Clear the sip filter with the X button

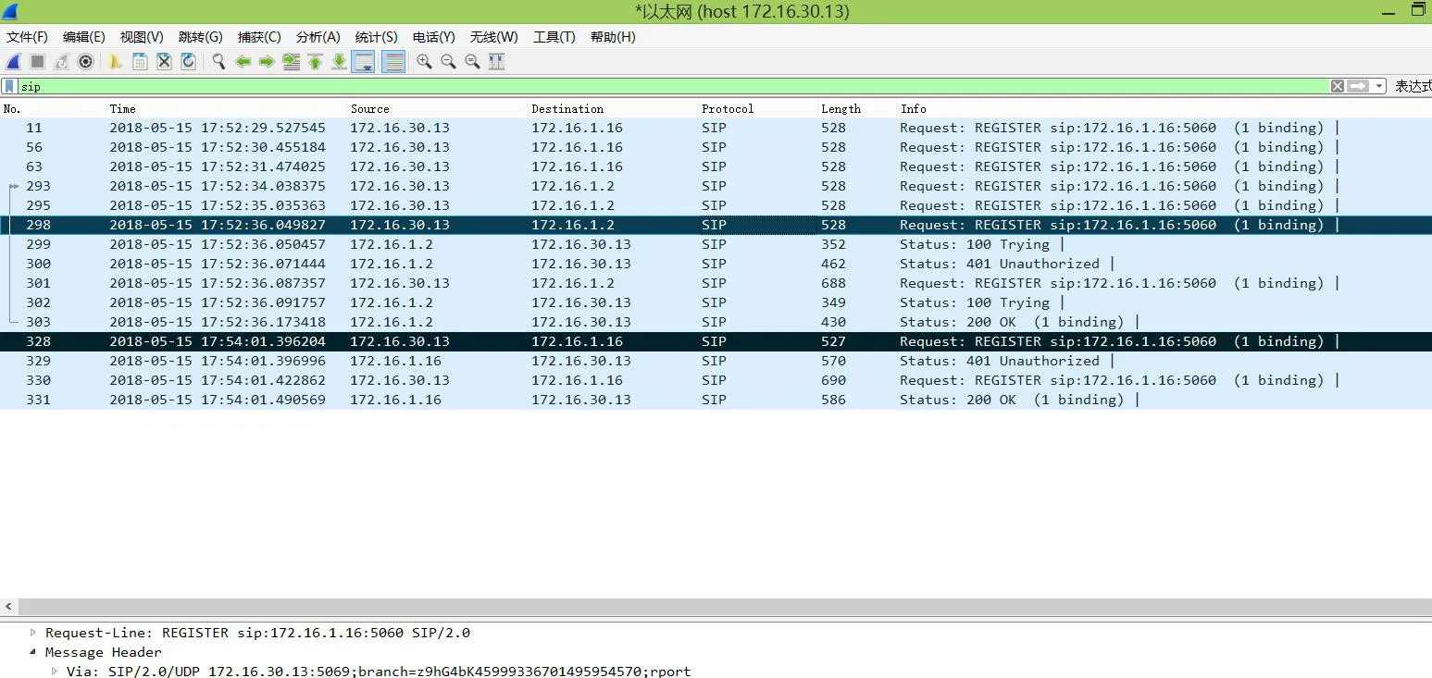(x=1337, y=85)
